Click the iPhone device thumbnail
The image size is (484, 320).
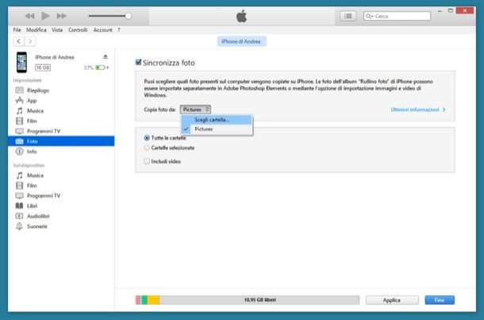click(21, 63)
